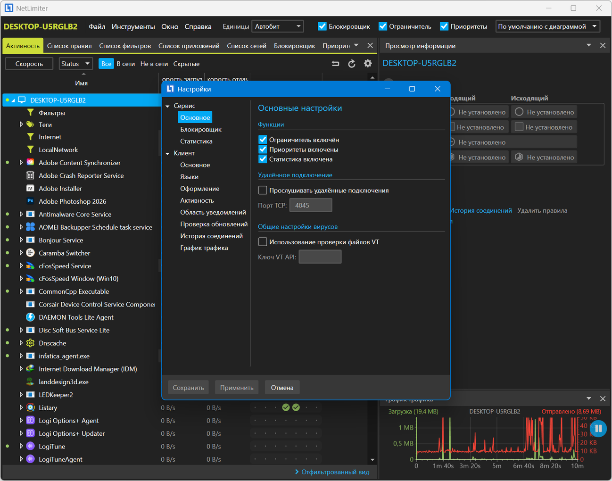
Task: Click the Listary app icon
Action: point(30,407)
